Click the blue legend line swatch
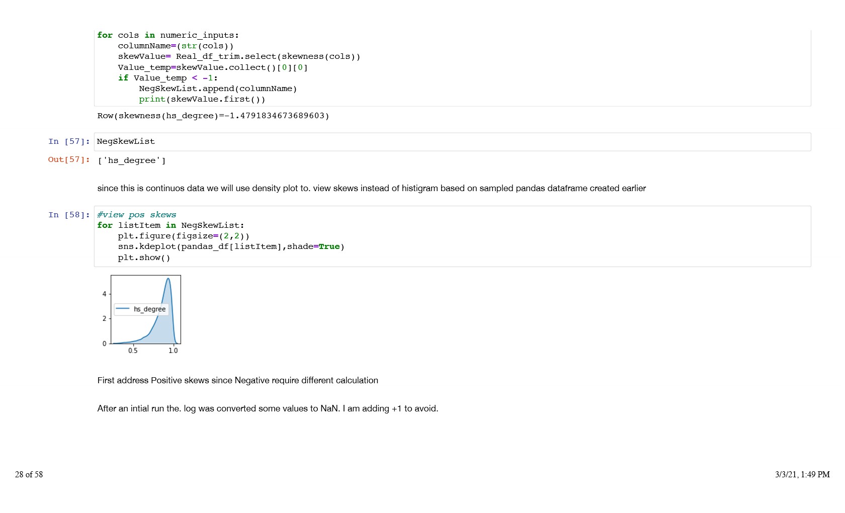 click(123, 309)
